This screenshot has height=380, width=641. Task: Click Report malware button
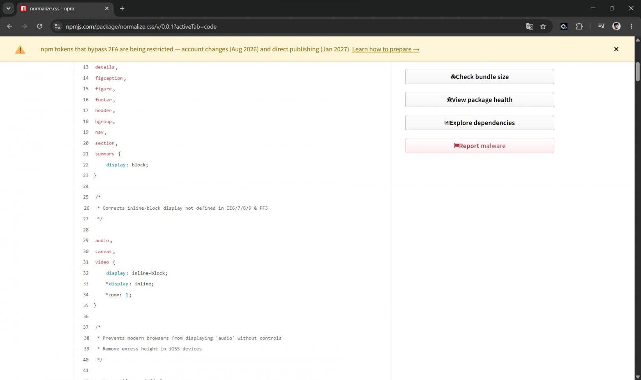[480, 146]
